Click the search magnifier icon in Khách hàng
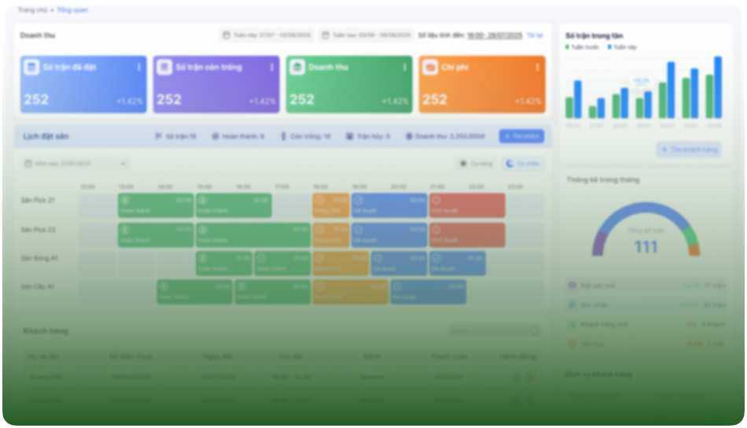Screen dimensions: 747x428 [534, 330]
